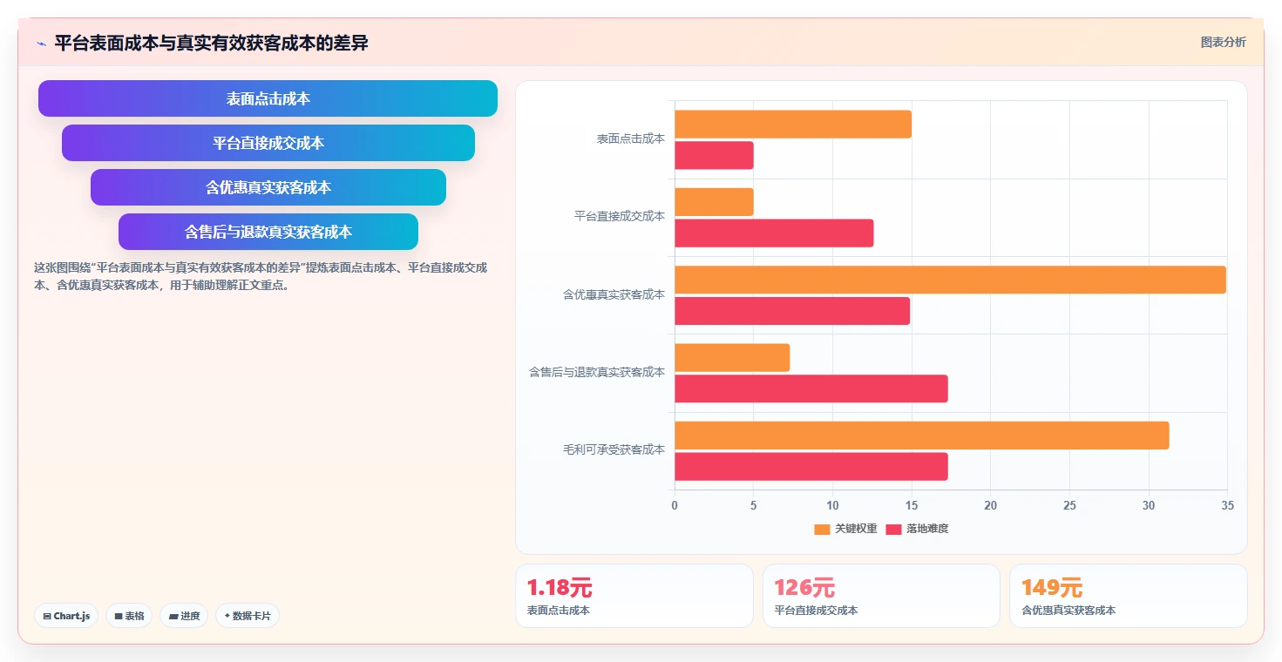
Task: Click the red bar for 平台直接成交成本
Action: 774,233
